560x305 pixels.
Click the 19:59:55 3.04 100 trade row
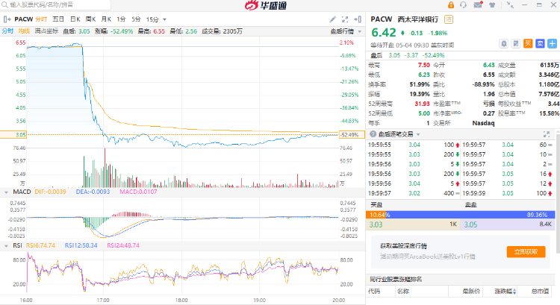coord(414,145)
